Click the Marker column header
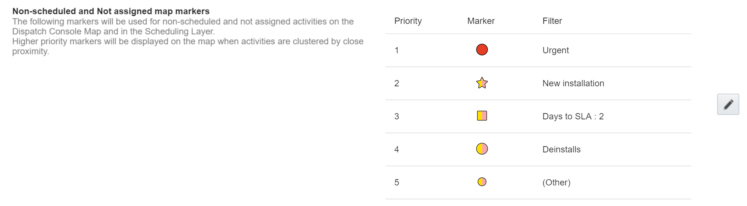This screenshot has width=747, height=206. click(x=481, y=21)
